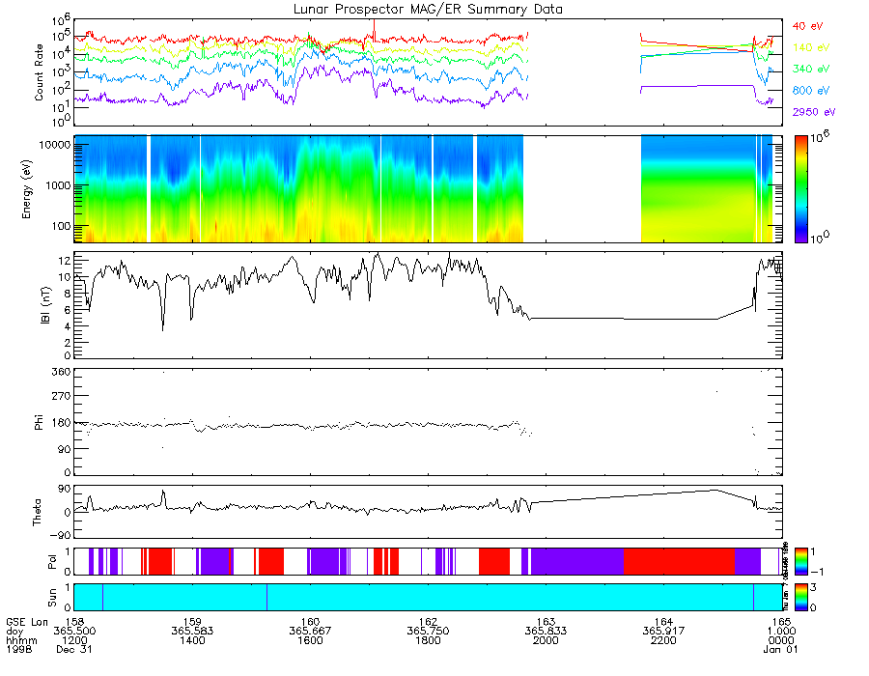
Task: Click the Sun color scale bar
Action: pos(800,598)
